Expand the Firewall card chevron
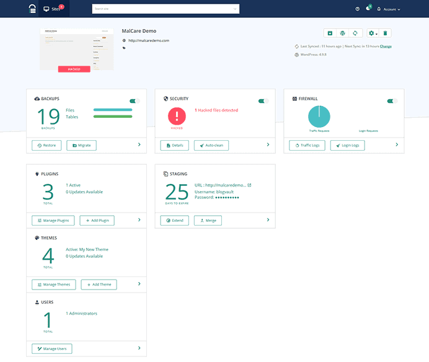Screen dimensions: 429x362 click(397, 144)
